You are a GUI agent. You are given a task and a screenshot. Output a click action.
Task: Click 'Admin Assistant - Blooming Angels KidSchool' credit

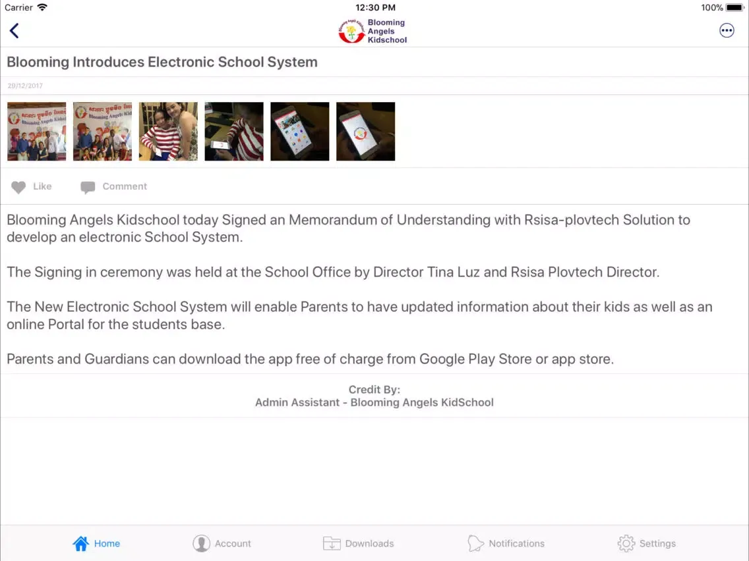pos(374,402)
